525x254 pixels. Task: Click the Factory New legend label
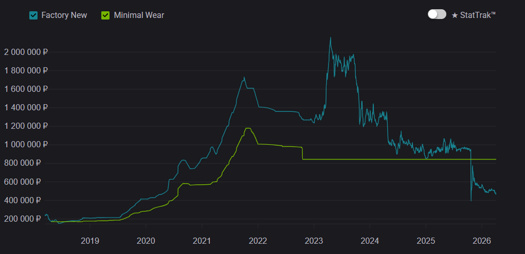pos(64,15)
